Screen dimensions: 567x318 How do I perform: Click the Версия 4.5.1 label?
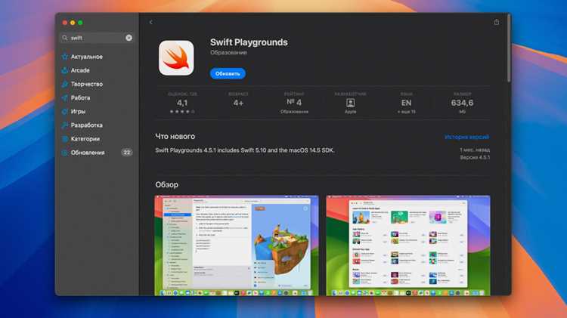(475, 158)
